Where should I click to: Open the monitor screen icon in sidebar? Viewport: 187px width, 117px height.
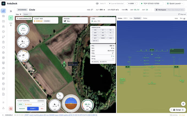coord(3,73)
